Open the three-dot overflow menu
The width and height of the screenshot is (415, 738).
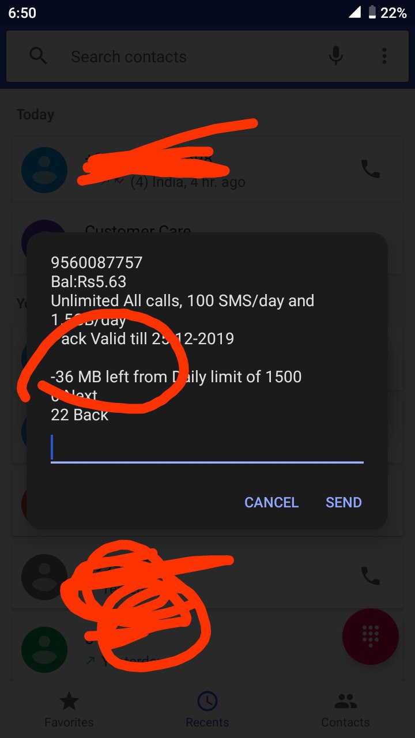(x=384, y=56)
